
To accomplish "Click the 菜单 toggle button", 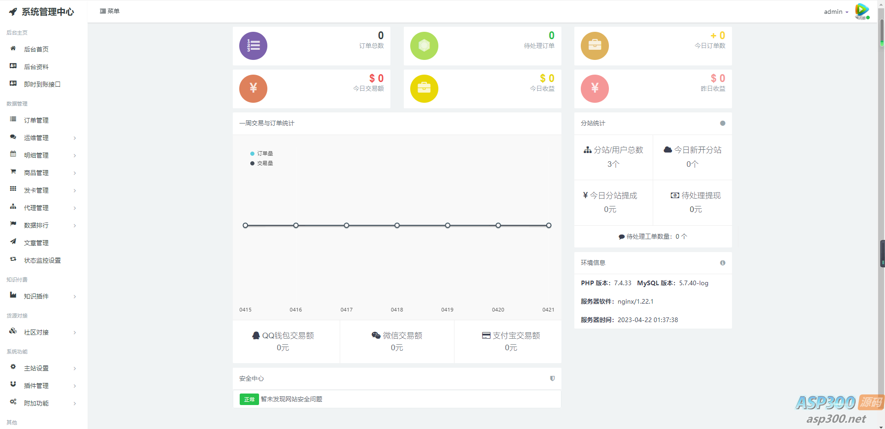I will click(110, 11).
